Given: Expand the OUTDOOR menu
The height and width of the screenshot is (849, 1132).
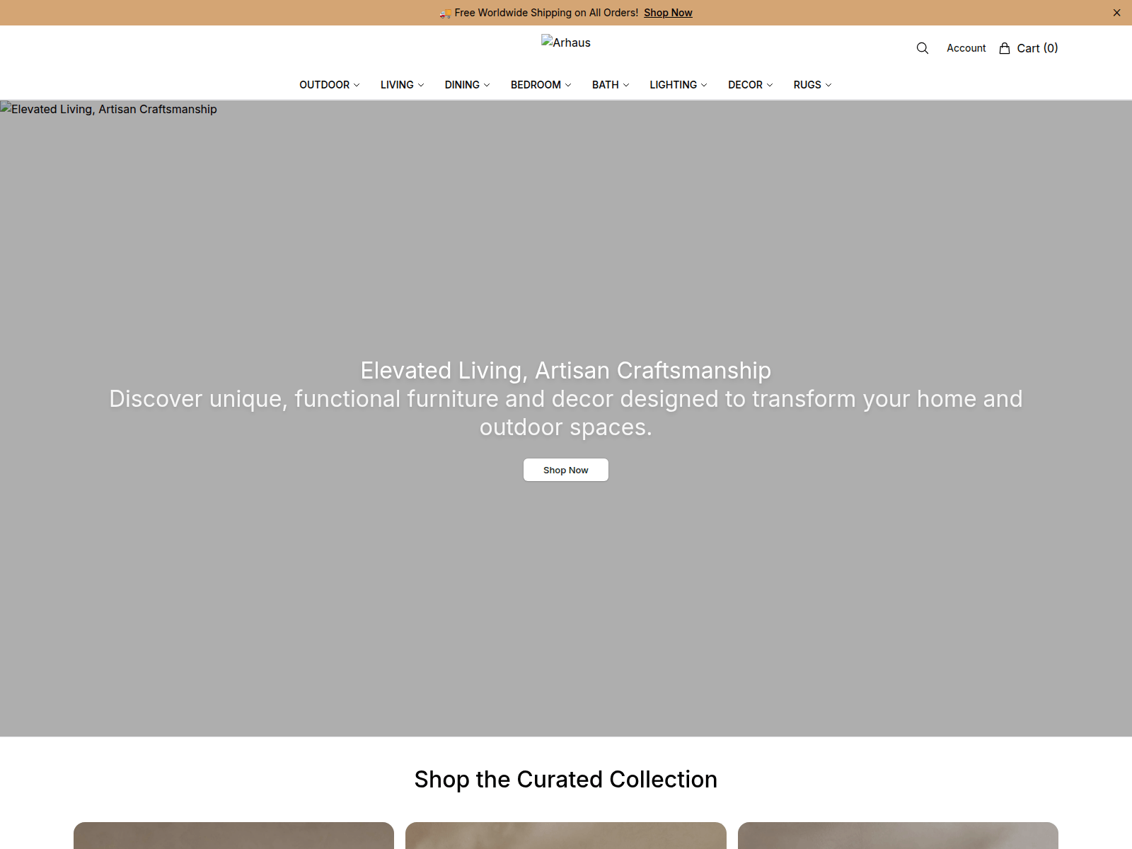Looking at the screenshot, I should (x=330, y=85).
